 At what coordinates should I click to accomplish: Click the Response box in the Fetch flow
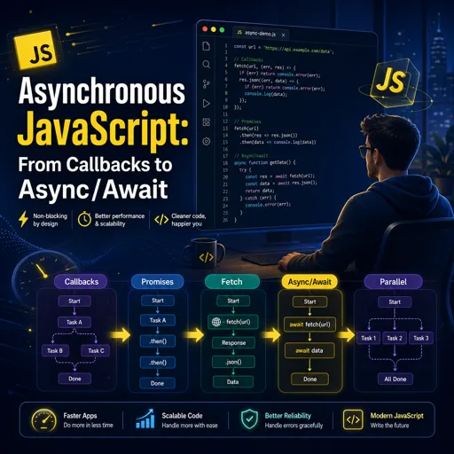(233, 343)
